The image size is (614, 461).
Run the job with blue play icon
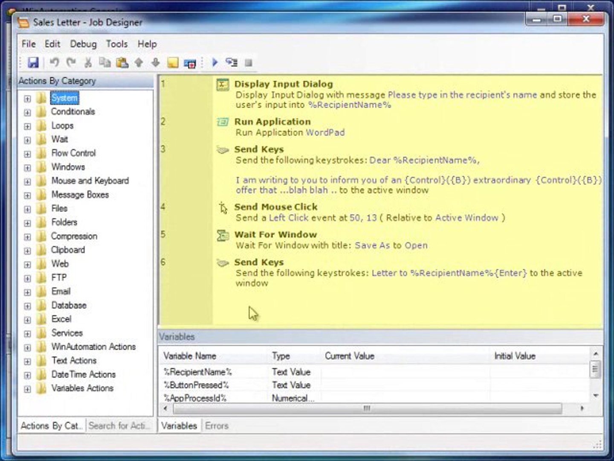(215, 63)
